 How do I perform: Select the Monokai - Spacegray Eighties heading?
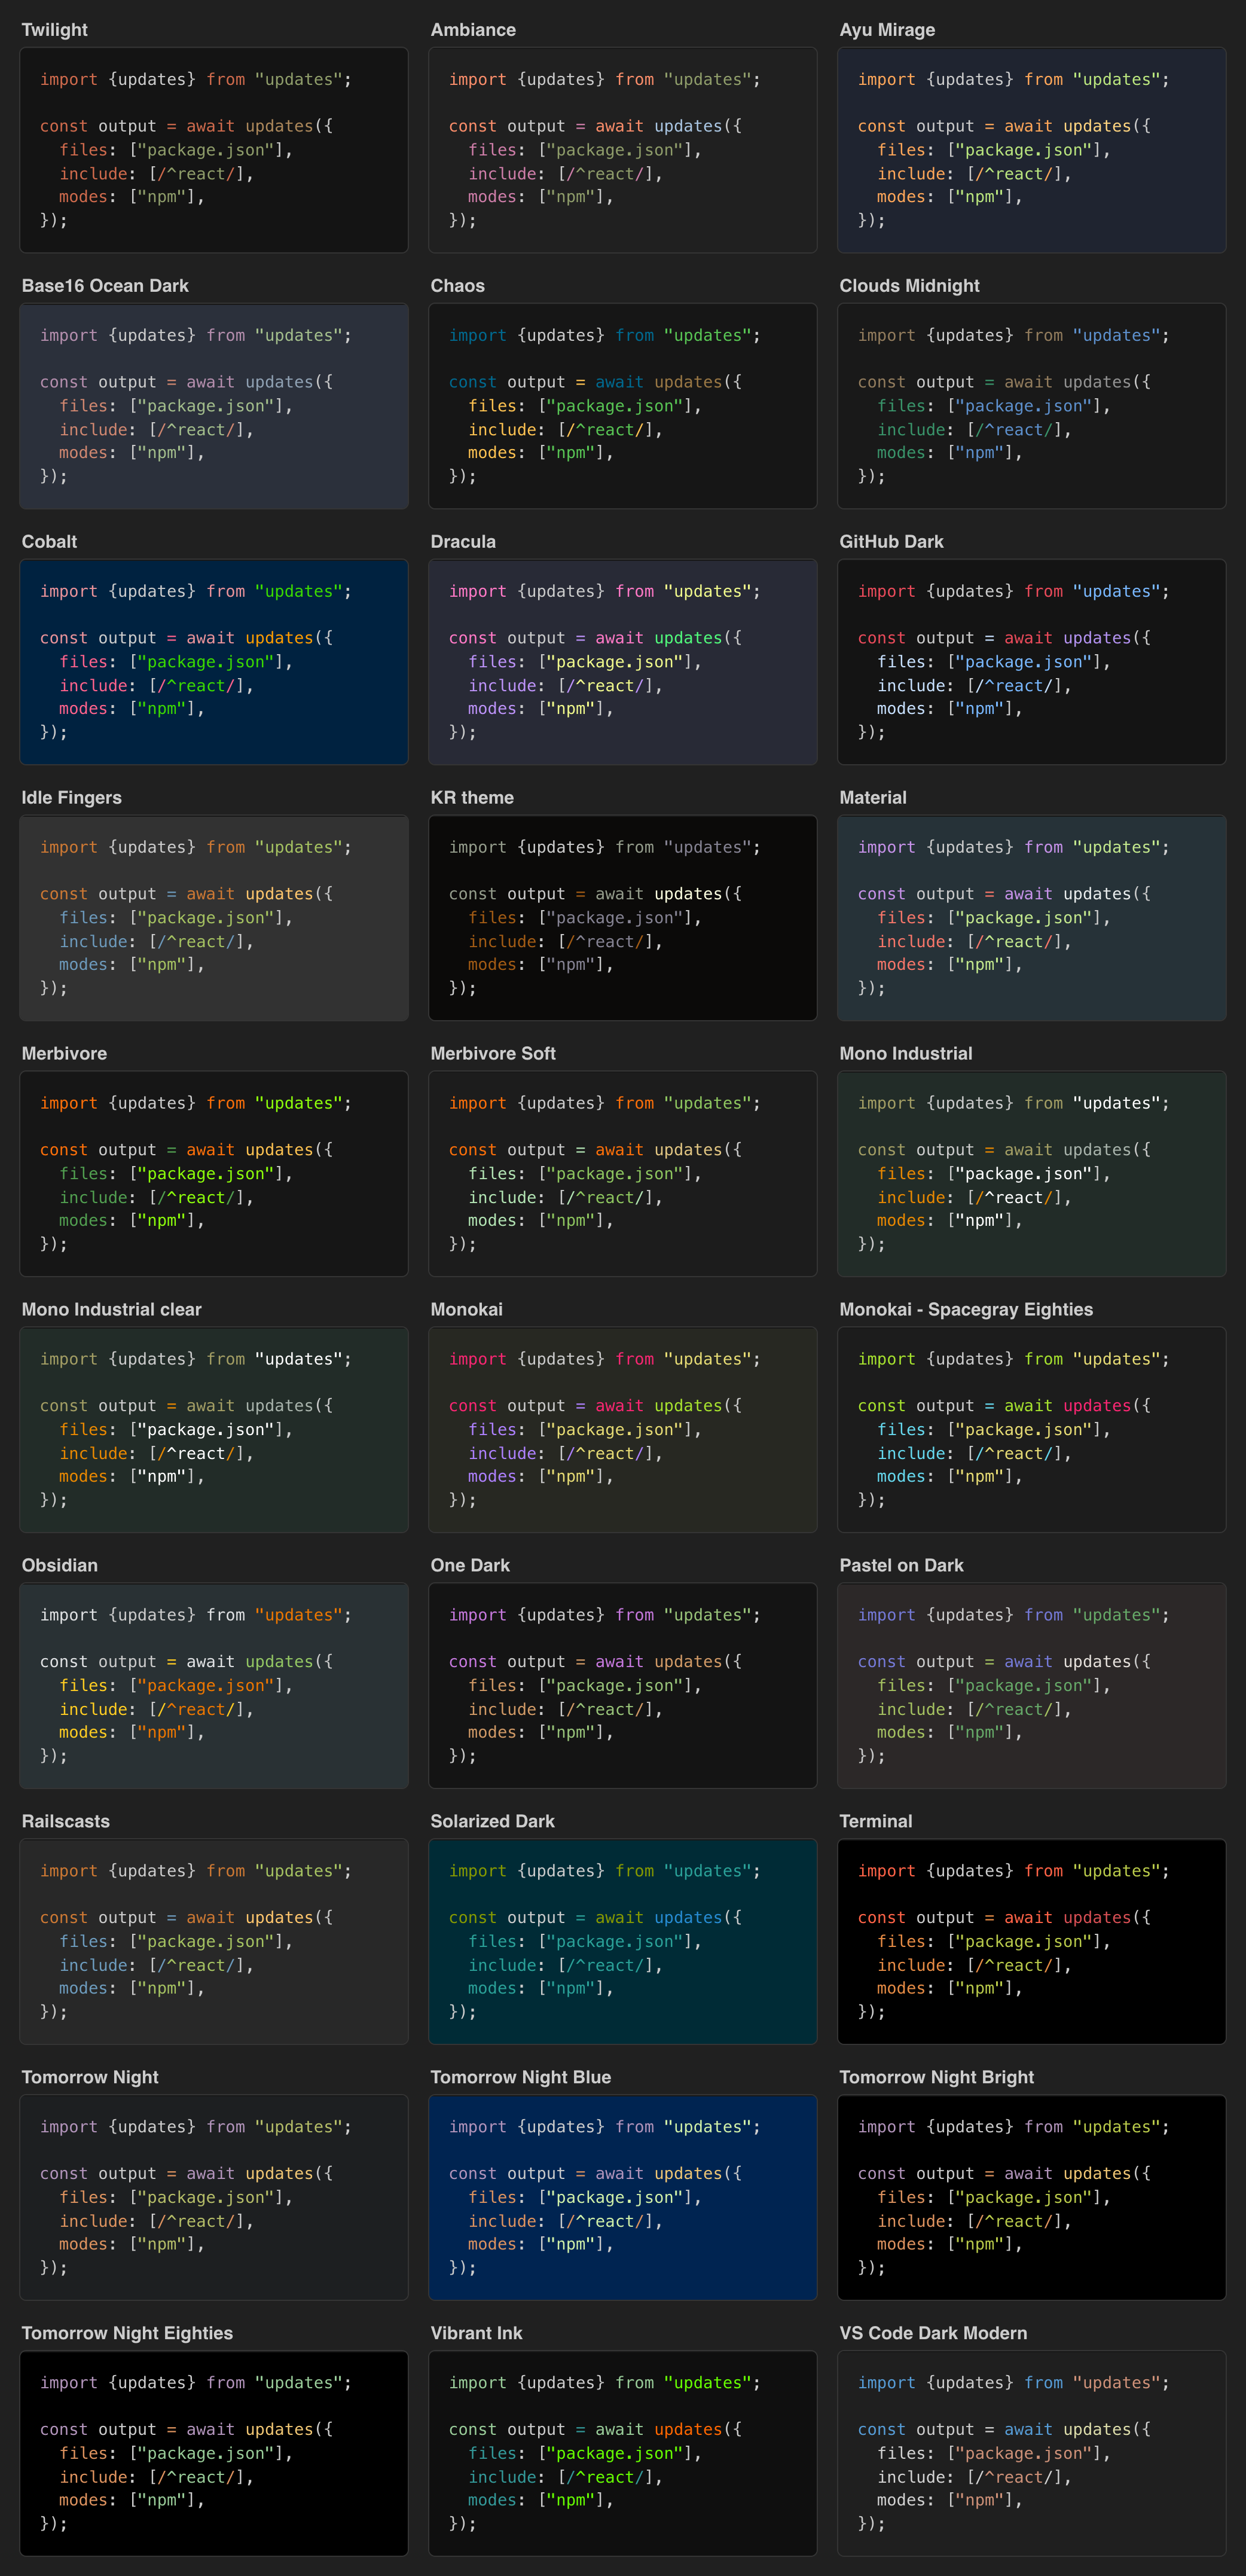click(x=966, y=1310)
